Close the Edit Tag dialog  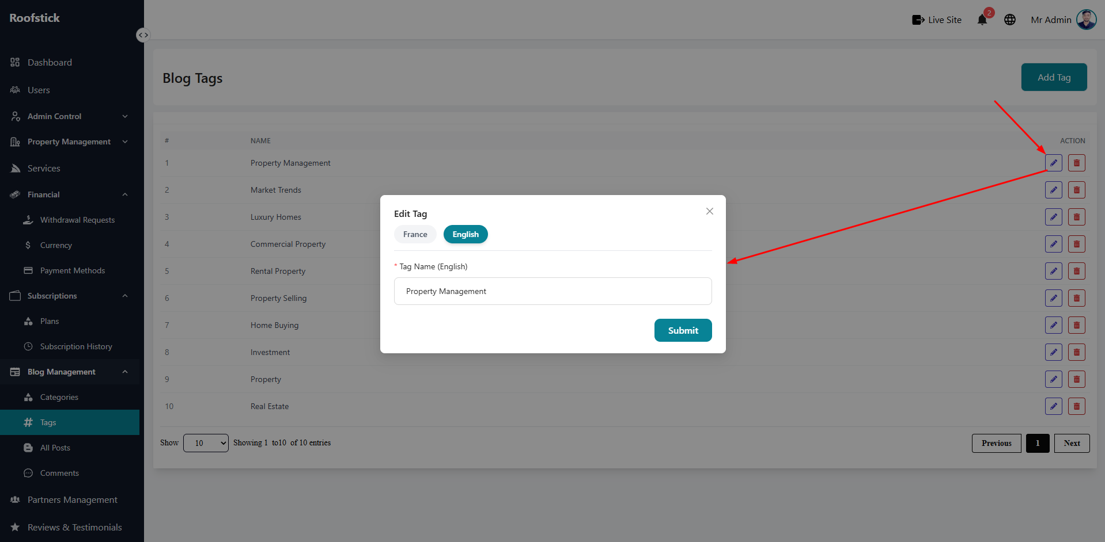[710, 211]
